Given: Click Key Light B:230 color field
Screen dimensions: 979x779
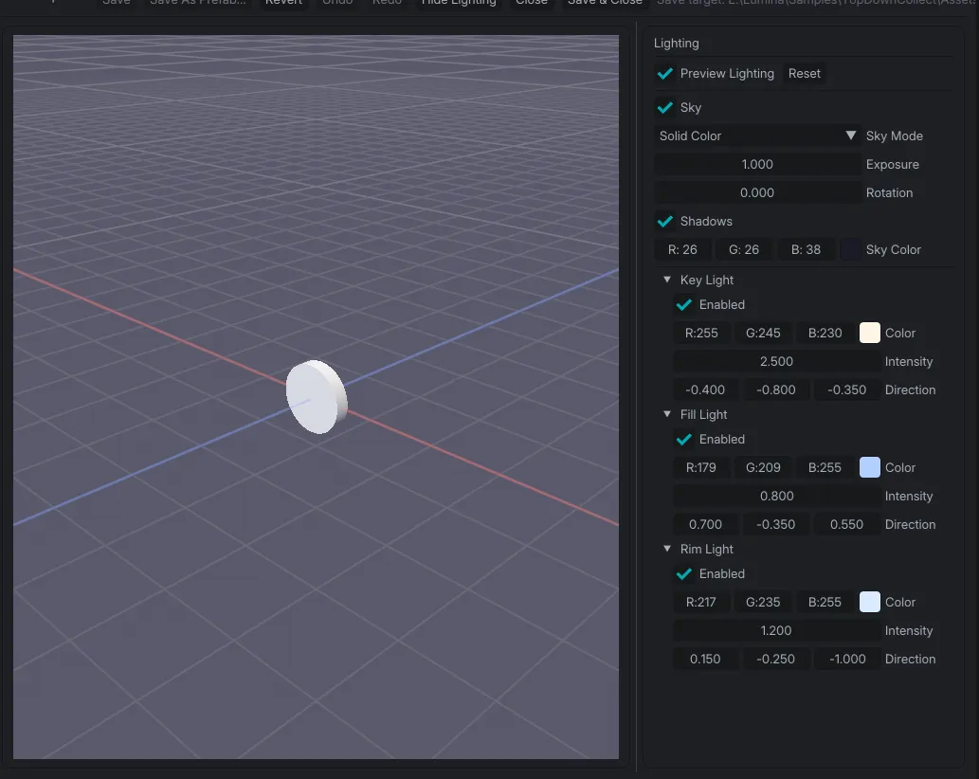Looking at the screenshot, I should [x=825, y=333].
